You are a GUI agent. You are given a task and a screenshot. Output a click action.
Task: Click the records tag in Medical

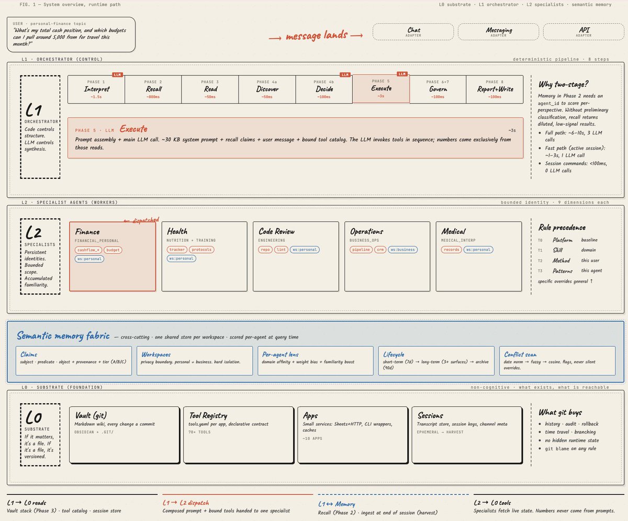tap(452, 250)
